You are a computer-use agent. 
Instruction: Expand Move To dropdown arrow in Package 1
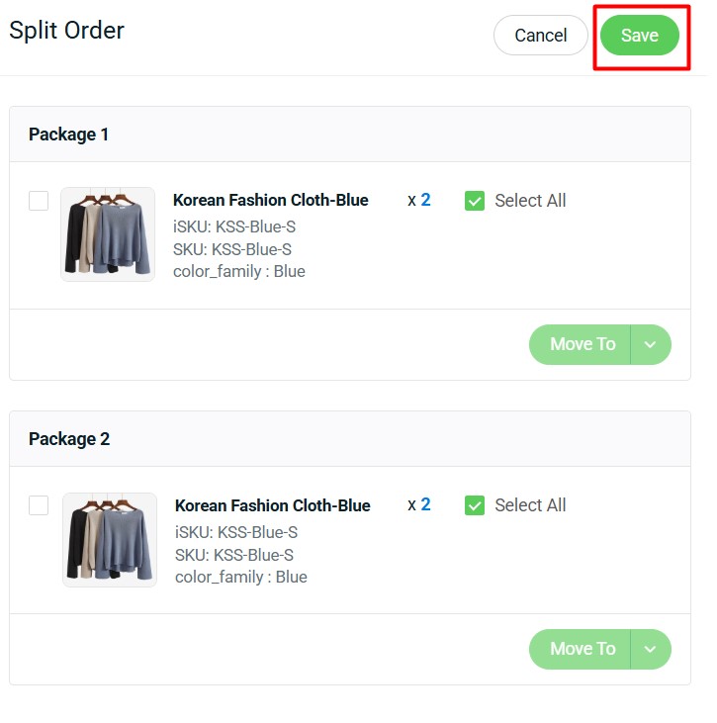pos(650,344)
